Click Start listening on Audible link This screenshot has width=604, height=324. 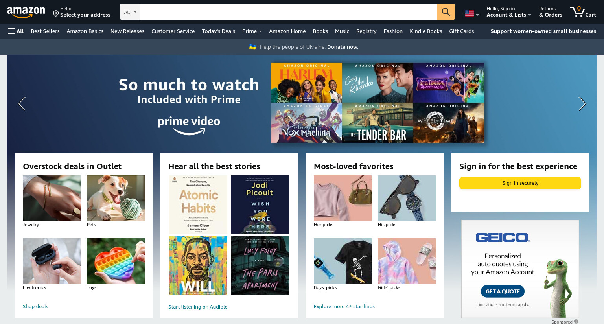point(198,307)
